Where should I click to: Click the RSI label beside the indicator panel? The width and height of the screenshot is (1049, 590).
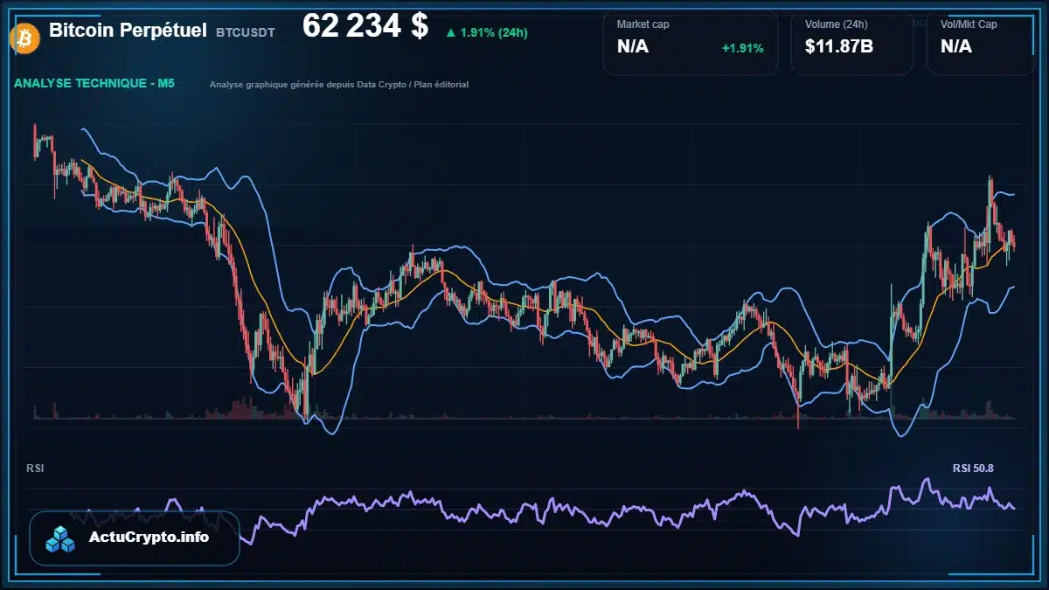coord(35,469)
